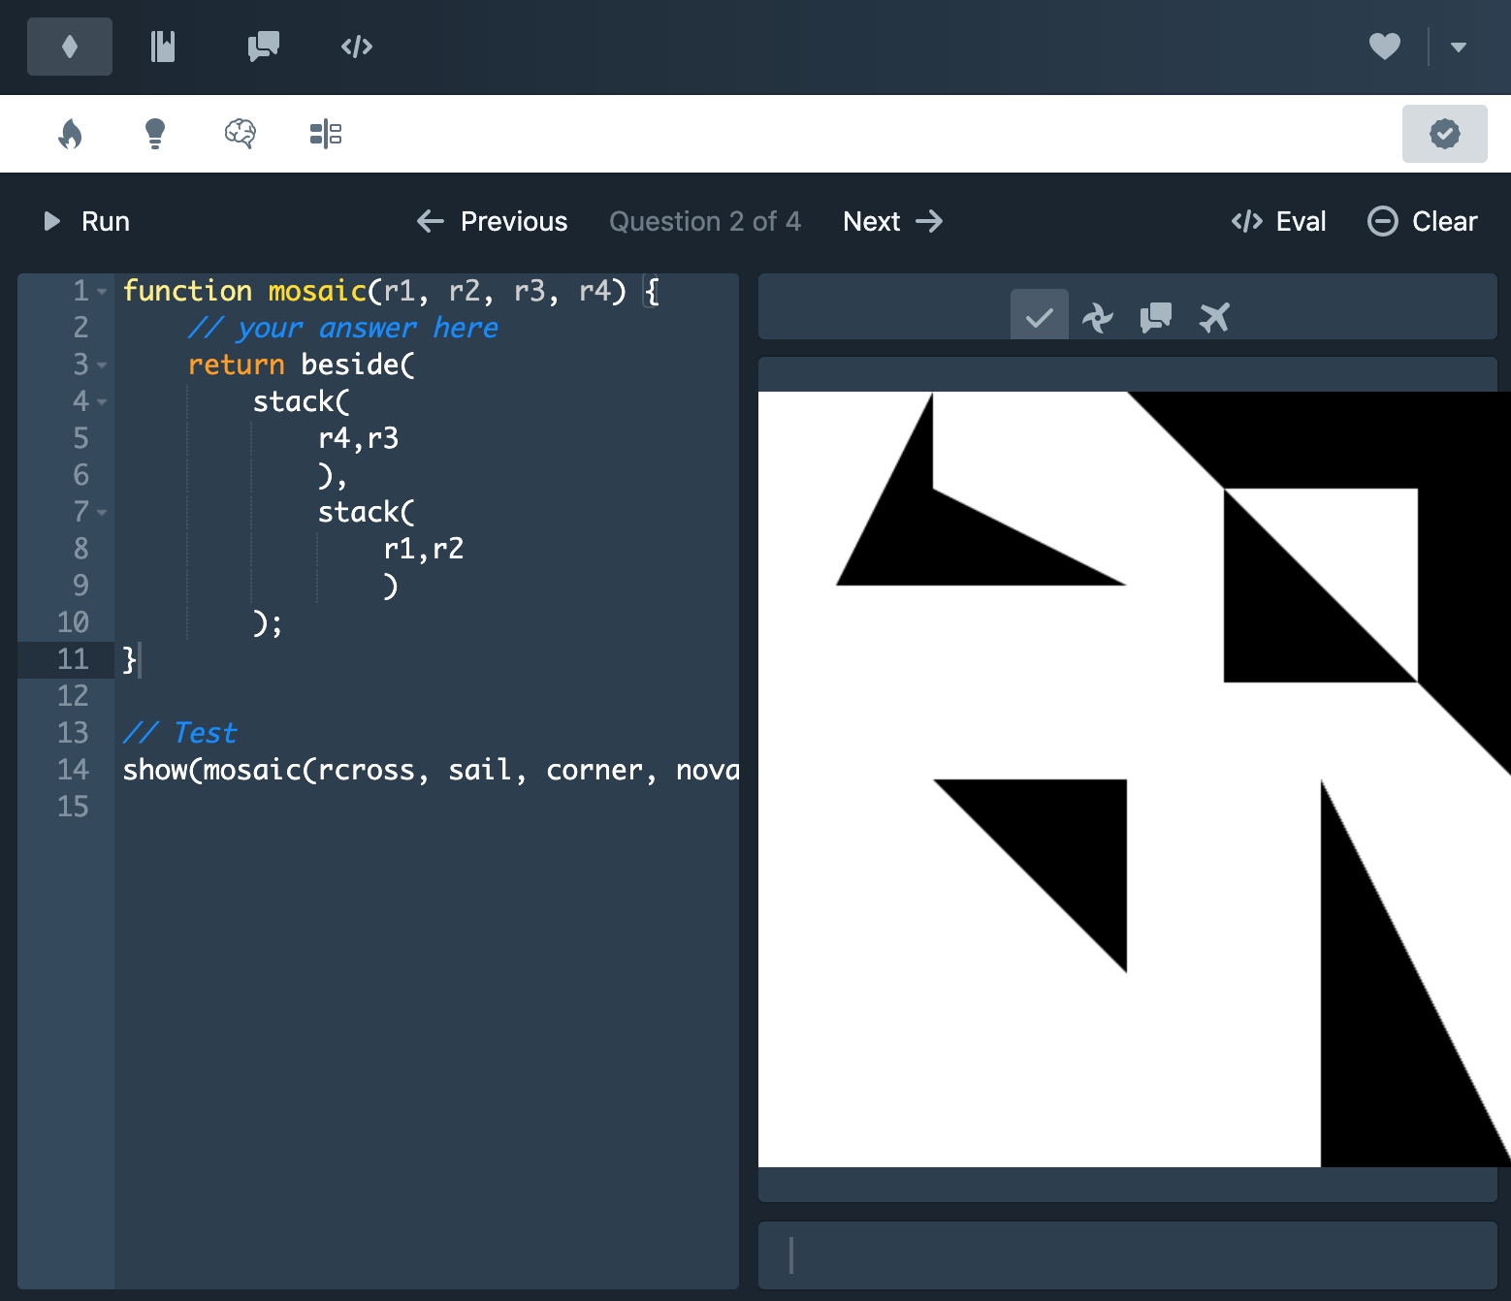Image resolution: width=1511 pixels, height=1301 pixels.
Task: Select the pinwheel tab in output panel
Action: coord(1098,317)
